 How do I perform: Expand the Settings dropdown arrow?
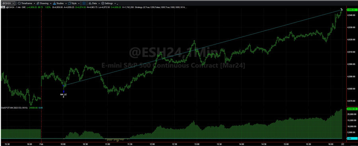click(x=115, y=4)
